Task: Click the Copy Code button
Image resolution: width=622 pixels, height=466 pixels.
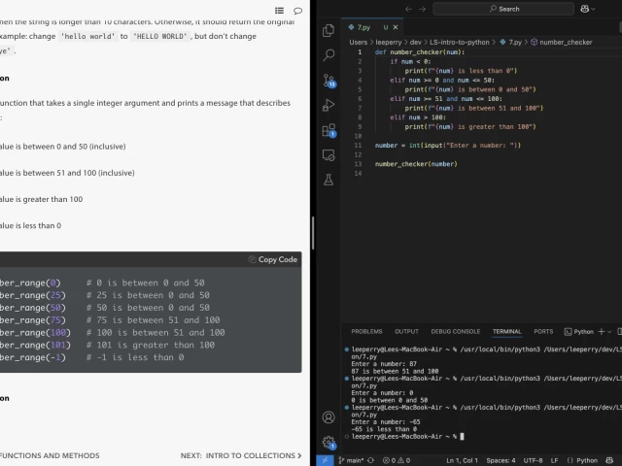Action: (273, 259)
